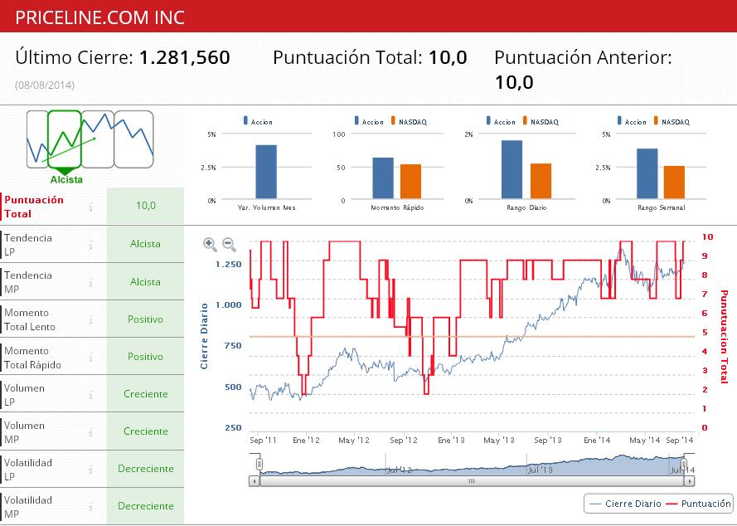Click the blue bar in Var. Volumen Mes
Image resolution: width=737 pixels, height=526 pixels.
pyautogui.click(x=266, y=172)
